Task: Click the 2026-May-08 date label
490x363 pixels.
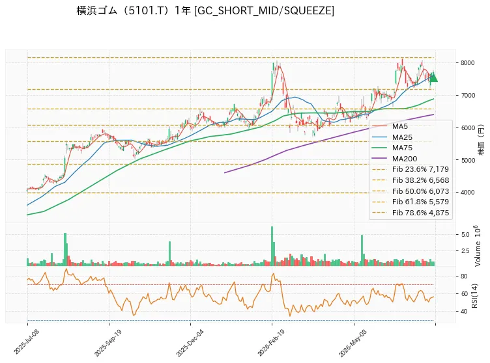Action: tap(353, 343)
